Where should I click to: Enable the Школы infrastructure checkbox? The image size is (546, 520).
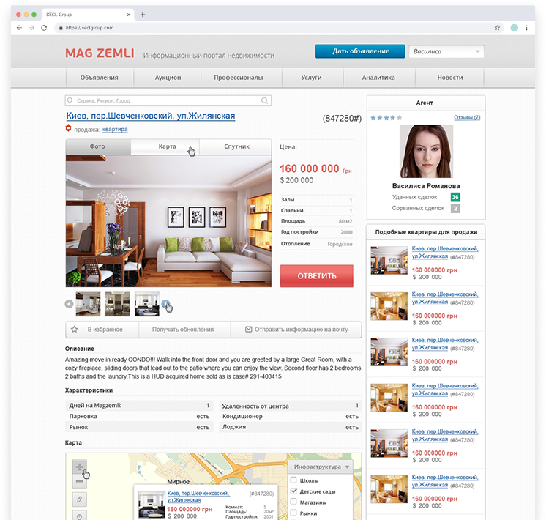pos(293,480)
